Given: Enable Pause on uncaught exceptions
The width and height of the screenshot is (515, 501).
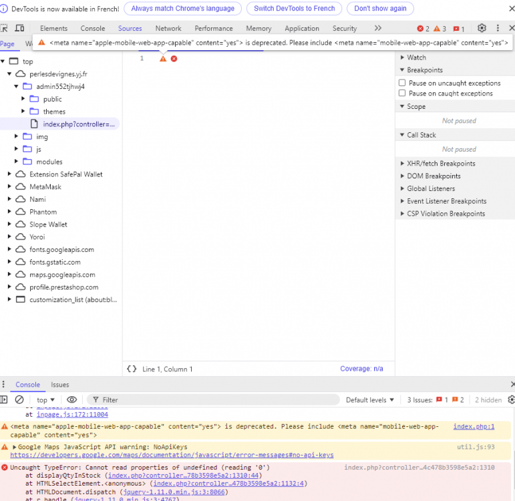Looking at the screenshot, I should (x=402, y=83).
